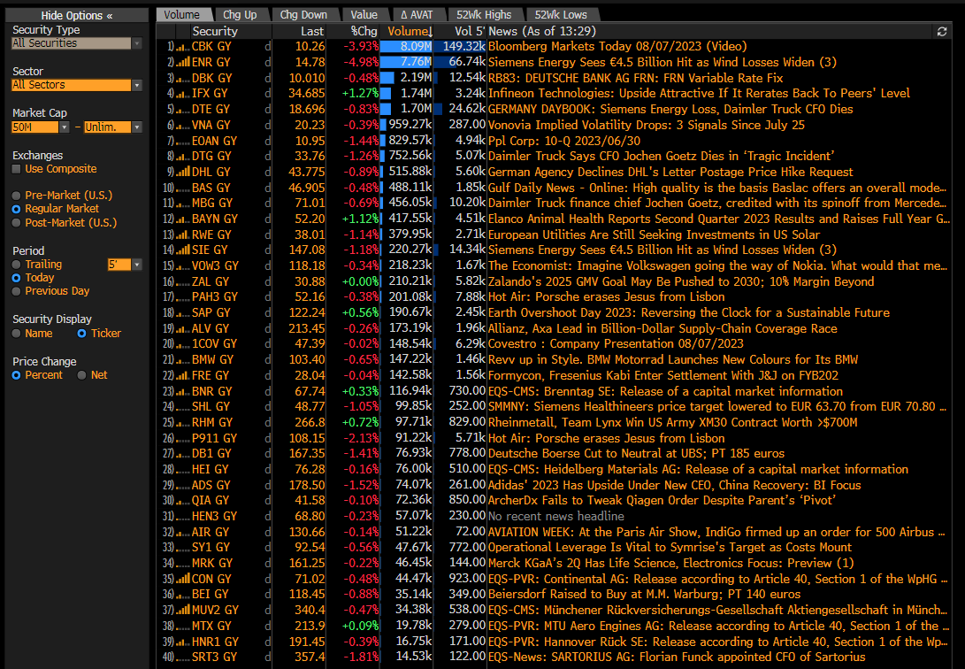The width and height of the screenshot is (965, 669).
Task: Click the signal bars icon beside IFX GY
Action: (183, 94)
